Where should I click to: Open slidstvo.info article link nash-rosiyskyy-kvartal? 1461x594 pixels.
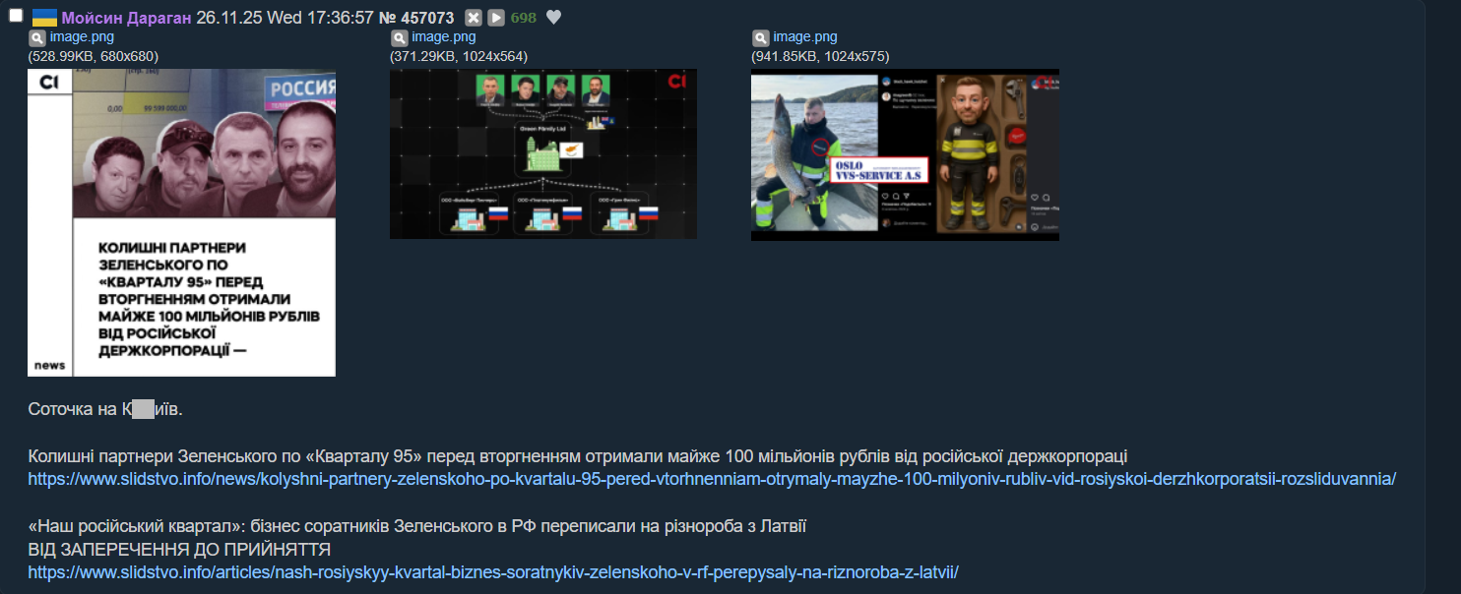coord(492,571)
